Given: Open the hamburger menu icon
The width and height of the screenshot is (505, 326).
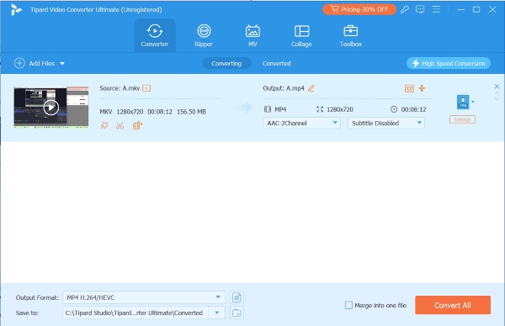Looking at the screenshot, I should [x=436, y=9].
